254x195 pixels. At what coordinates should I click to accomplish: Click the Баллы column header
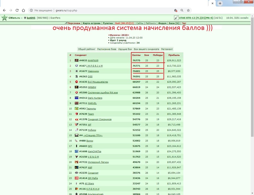pos(136,55)
